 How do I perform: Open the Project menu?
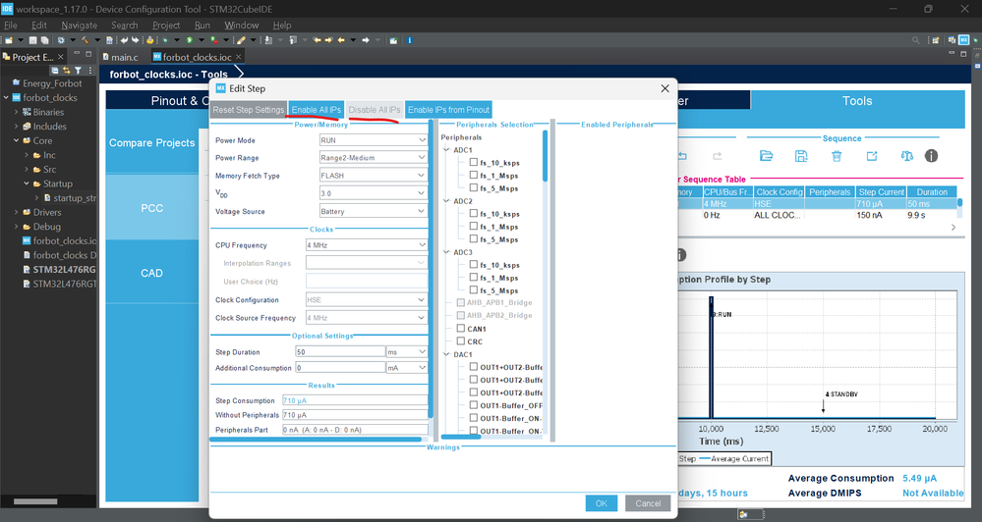166,25
